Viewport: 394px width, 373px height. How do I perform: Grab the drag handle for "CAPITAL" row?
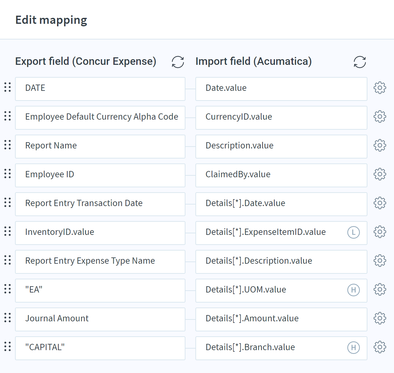pos(8,347)
